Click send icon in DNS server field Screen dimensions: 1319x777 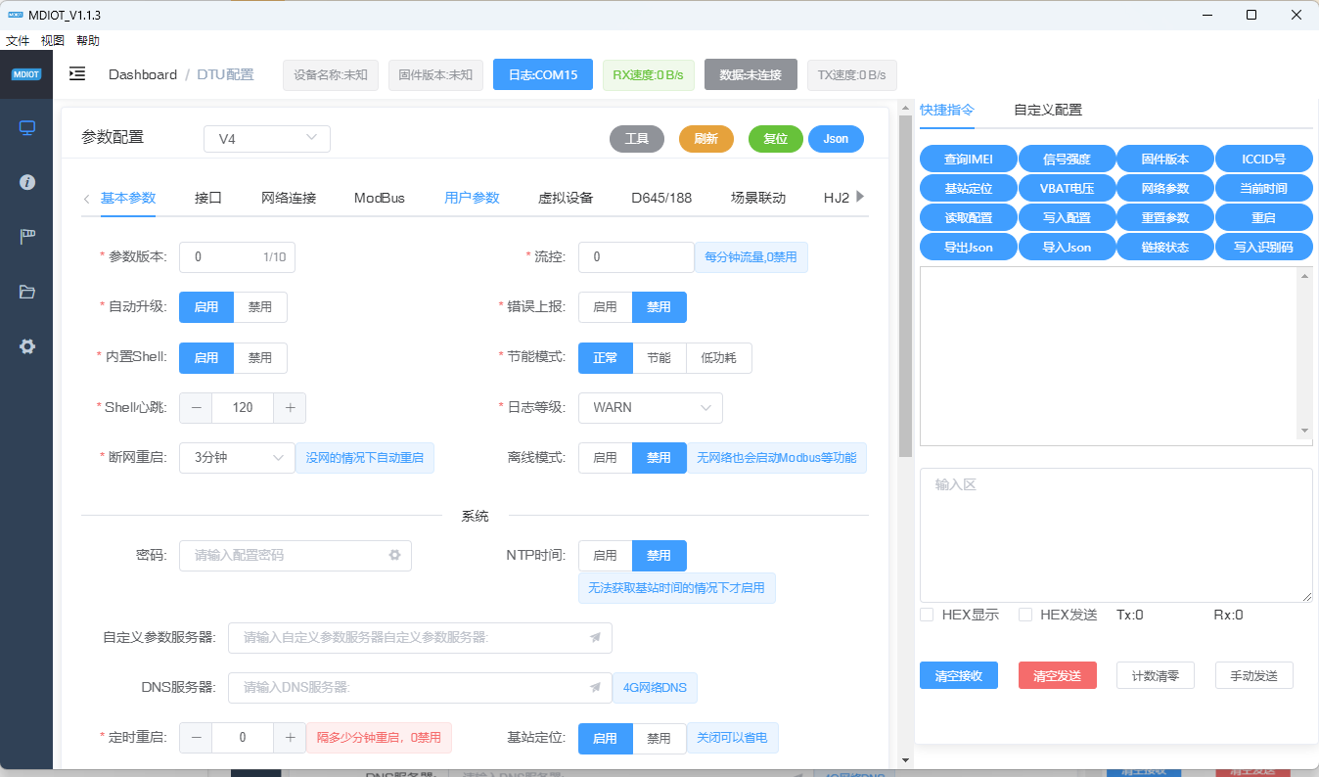click(595, 688)
